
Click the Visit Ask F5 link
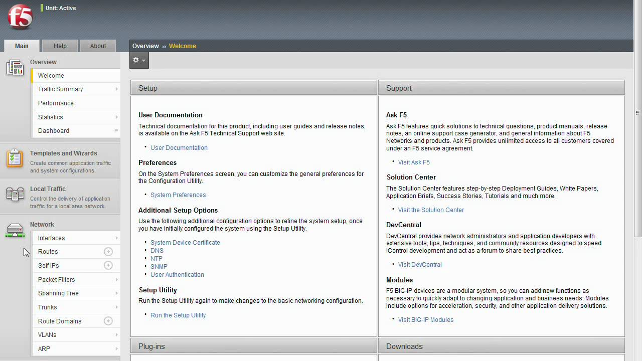[414, 162]
